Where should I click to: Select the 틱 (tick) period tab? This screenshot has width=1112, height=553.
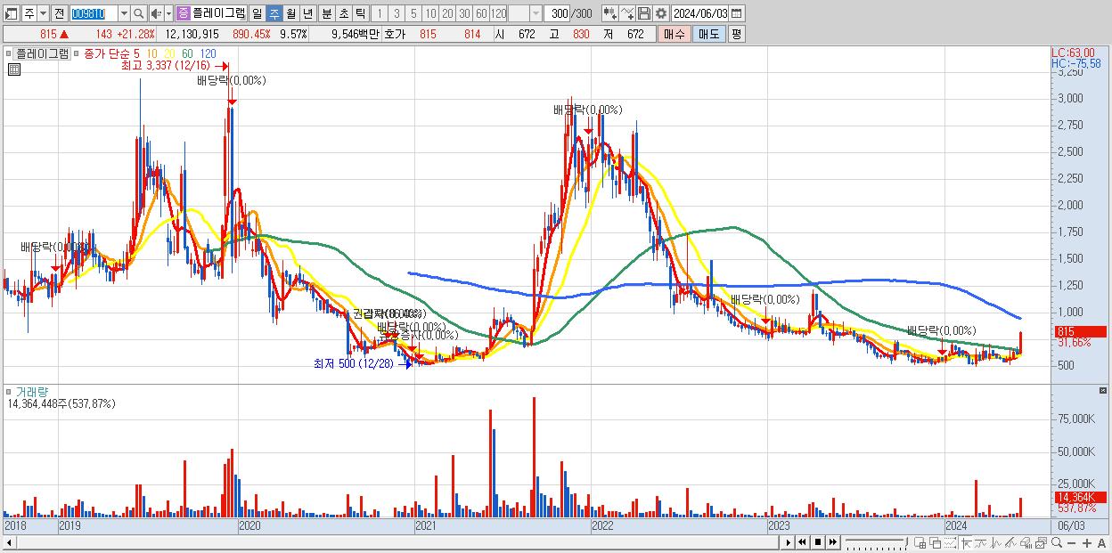pyautogui.click(x=360, y=13)
